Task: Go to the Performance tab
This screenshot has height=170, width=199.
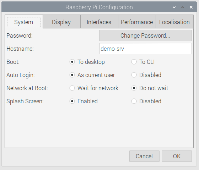Action: click(x=137, y=22)
